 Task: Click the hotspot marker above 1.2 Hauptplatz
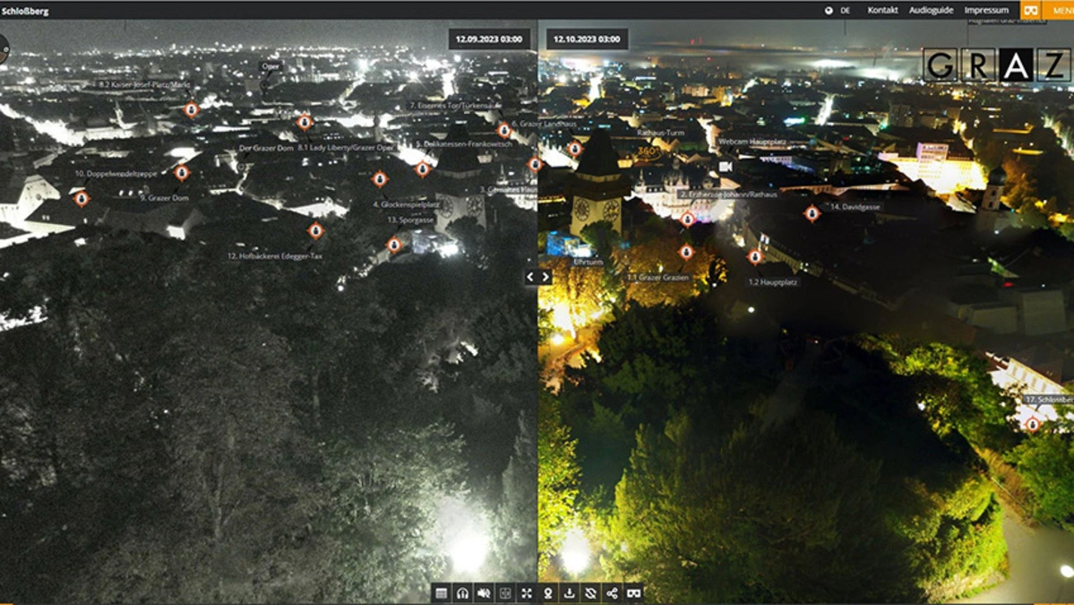(x=755, y=257)
